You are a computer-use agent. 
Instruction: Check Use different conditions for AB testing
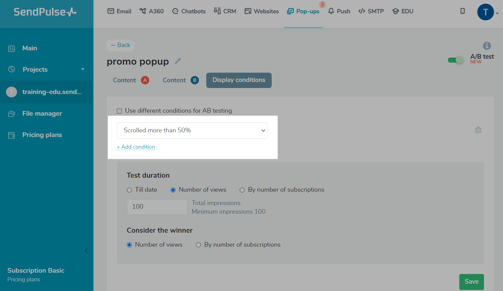(119, 111)
